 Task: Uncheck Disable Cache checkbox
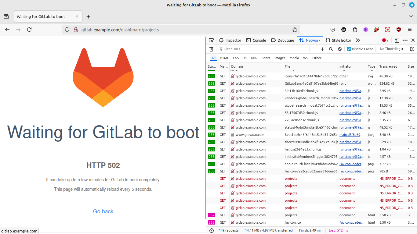pyautogui.click(x=349, y=49)
